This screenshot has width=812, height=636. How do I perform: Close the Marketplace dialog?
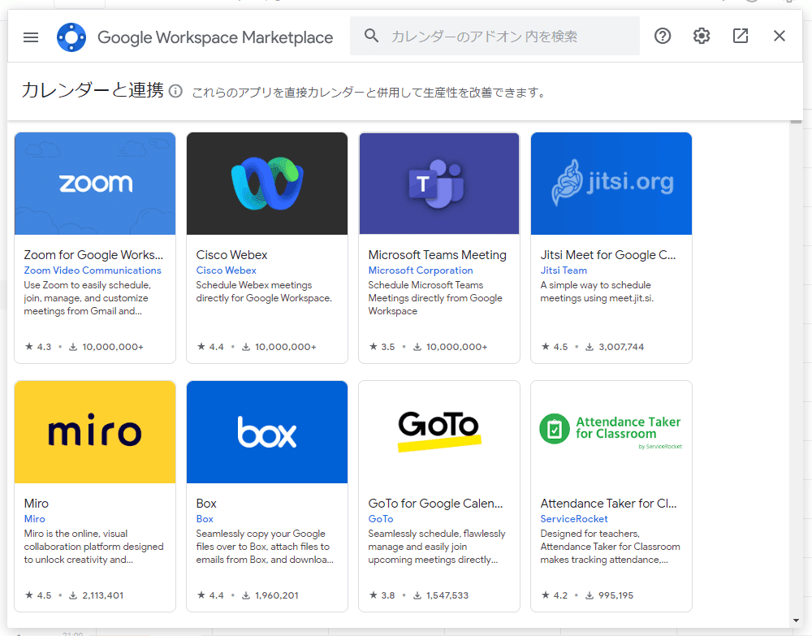tap(780, 36)
